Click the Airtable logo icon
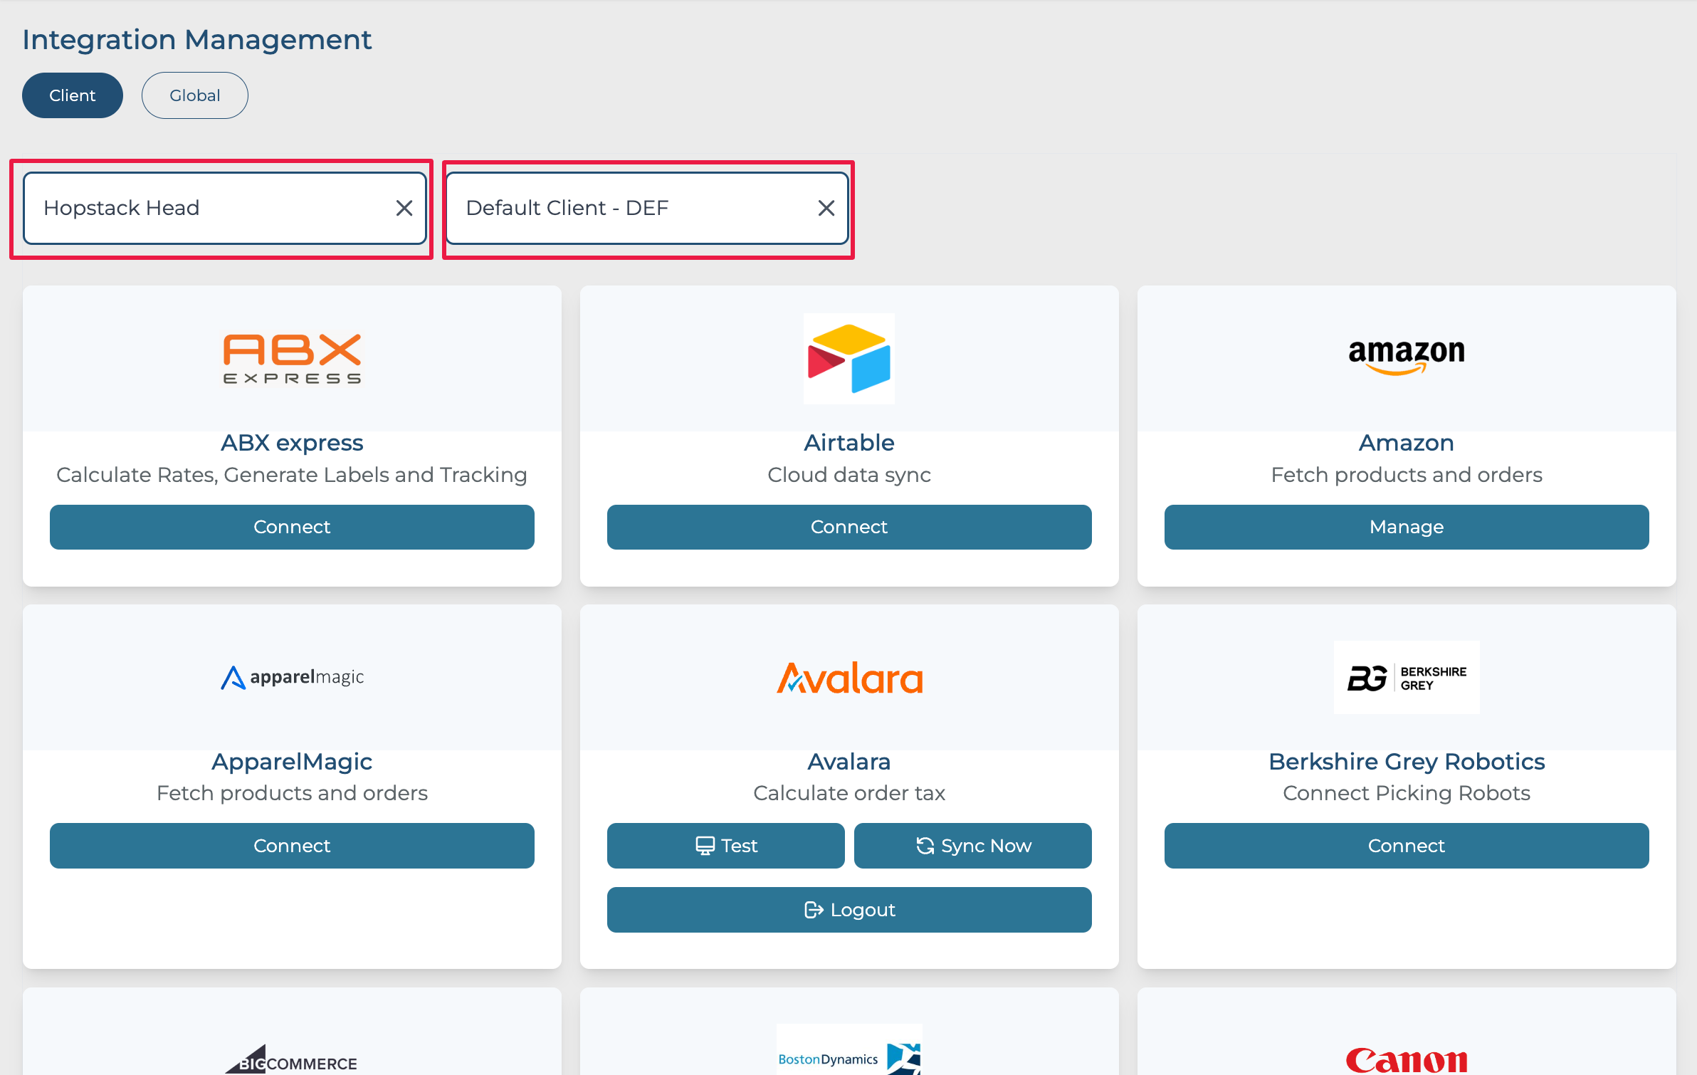Viewport: 1697px width, 1075px height. pyautogui.click(x=848, y=358)
